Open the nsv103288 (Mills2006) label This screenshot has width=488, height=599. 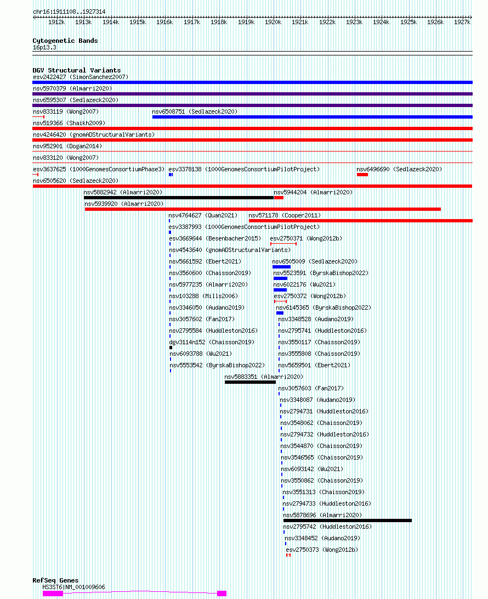point(203,296)
